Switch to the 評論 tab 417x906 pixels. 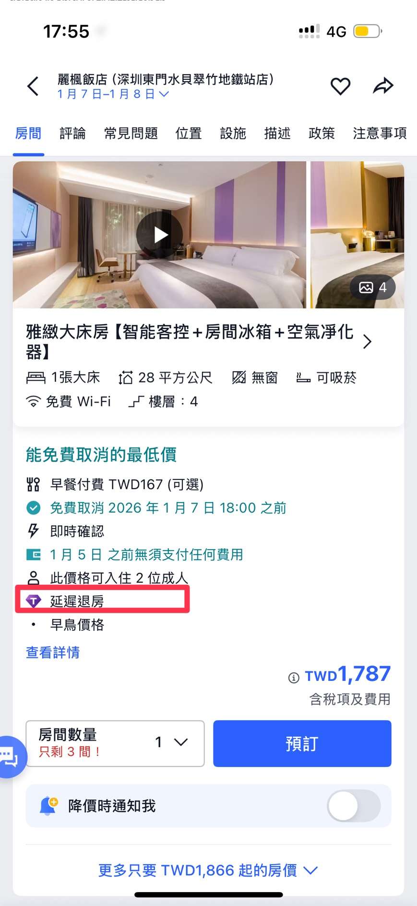[x=72, y=133]
